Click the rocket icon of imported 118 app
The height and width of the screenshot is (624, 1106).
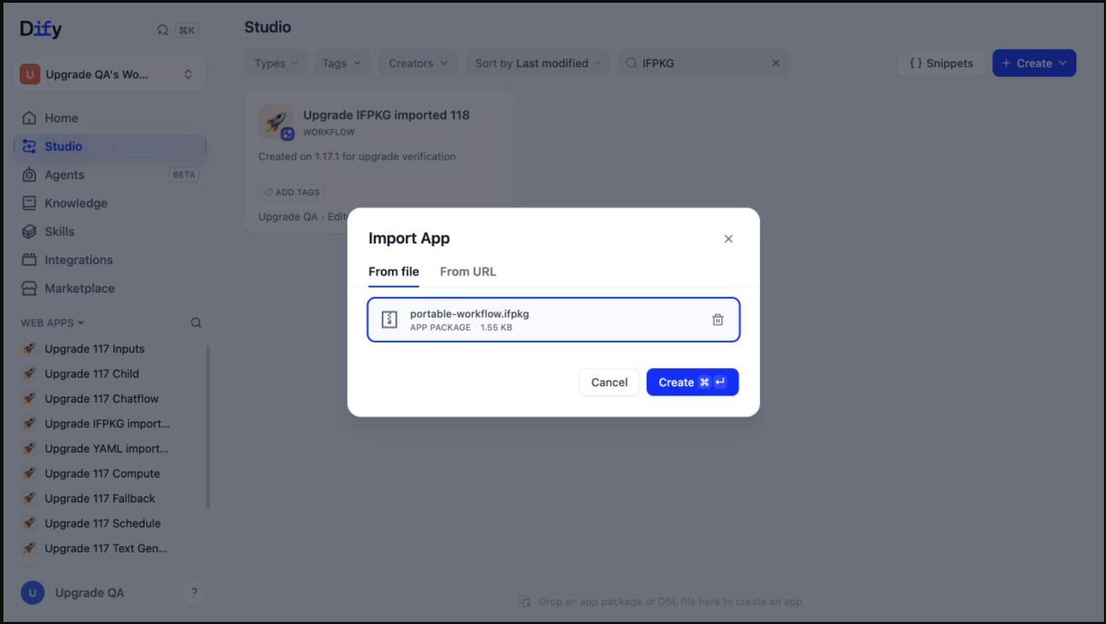[276, 122]
